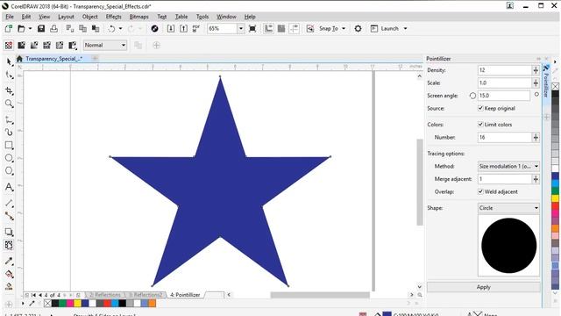Click the Apply button
The height and width of the screenshot is (316, 561).
click(x=483, y=287)
